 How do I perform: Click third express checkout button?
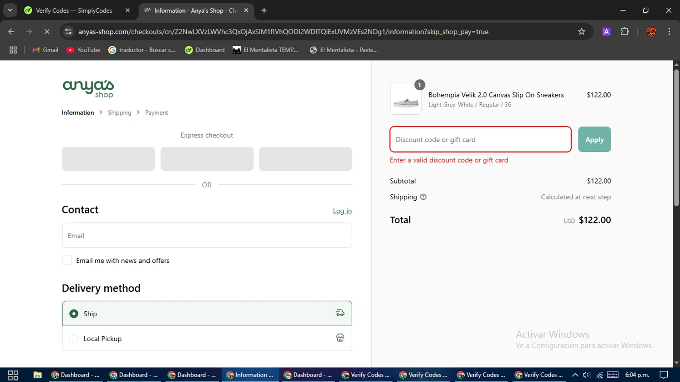(x=306, y=159)
